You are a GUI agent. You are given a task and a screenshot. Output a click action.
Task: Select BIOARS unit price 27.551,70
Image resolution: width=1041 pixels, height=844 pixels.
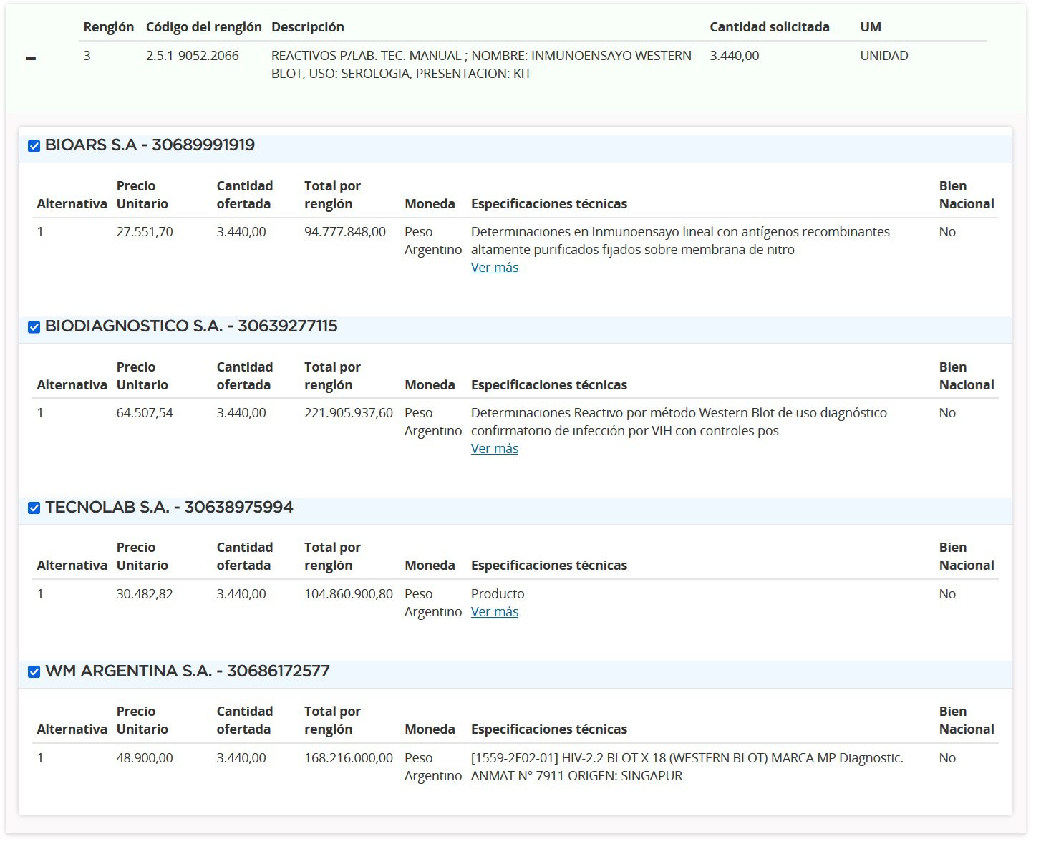[145, 232]
